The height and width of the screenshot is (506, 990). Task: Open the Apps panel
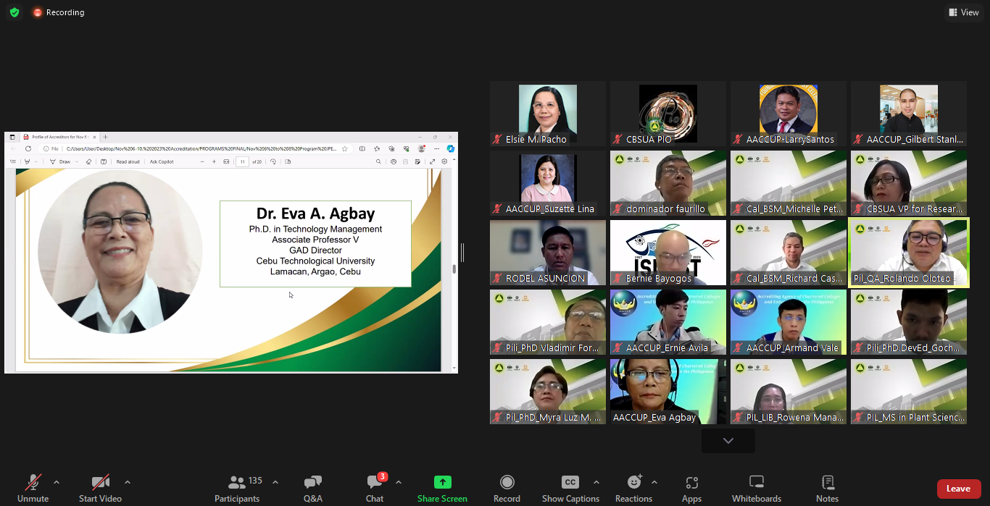pyautogui.click(x=691, y=489)
